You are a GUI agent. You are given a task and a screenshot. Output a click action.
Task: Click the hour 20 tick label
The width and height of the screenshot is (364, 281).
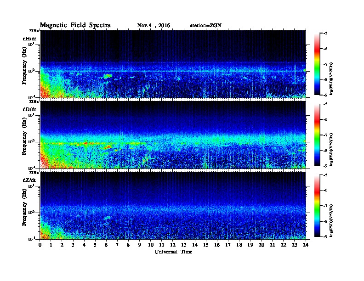point(262,245)
